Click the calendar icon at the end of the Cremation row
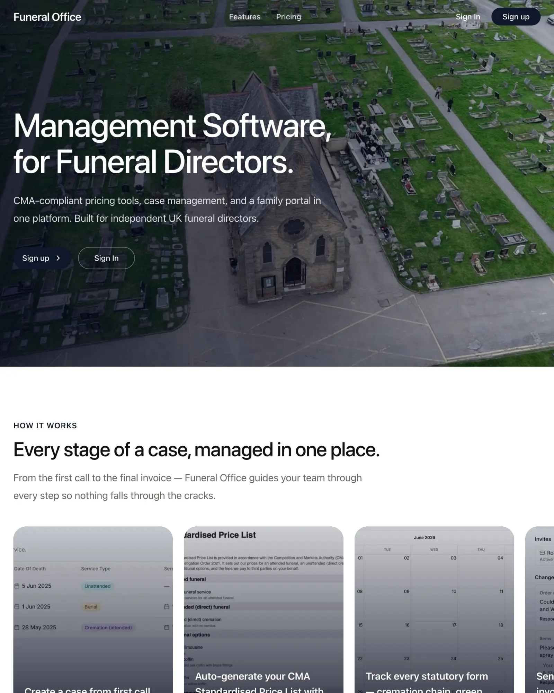 click(x=167, y=628)
